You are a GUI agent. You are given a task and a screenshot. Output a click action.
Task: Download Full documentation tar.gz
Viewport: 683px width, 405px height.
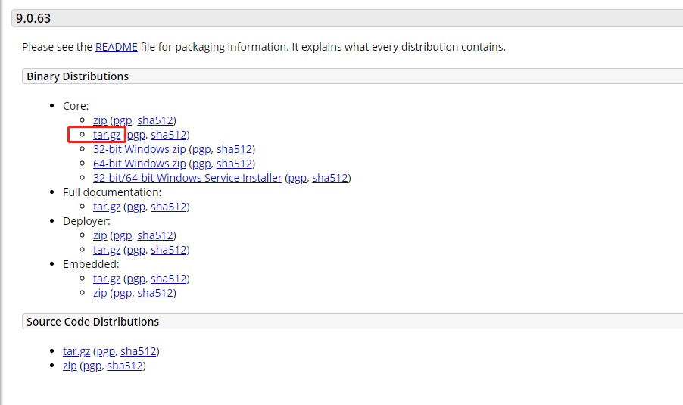107,207
